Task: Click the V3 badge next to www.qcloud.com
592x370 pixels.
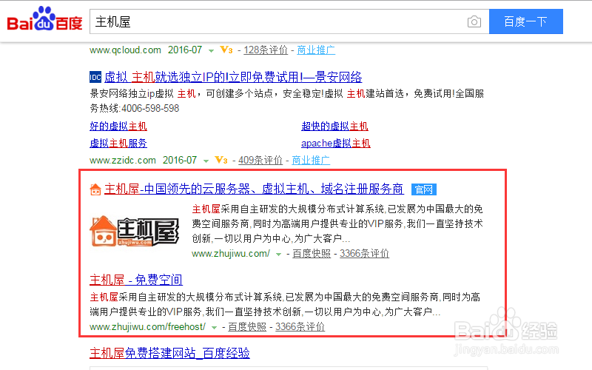Action: (x=226, y=50)
